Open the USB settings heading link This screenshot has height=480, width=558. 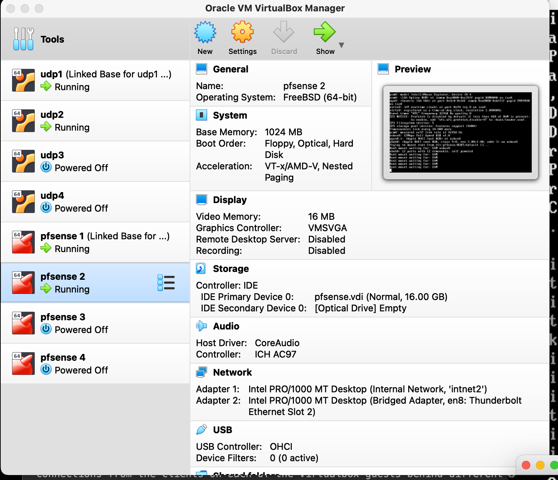(x=223, y=430)
